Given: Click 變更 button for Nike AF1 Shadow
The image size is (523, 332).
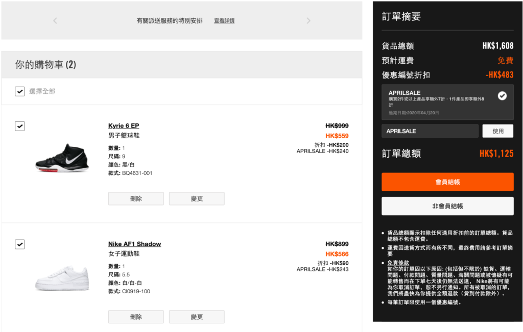Looking at the screenshot, I should tap(197, 317).
